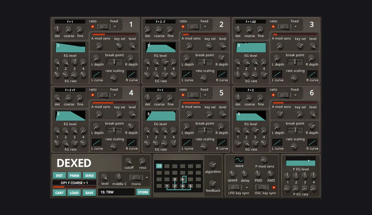Click operator 6 R curve selector
372x215 pixels.
click(x=312, y=142)
